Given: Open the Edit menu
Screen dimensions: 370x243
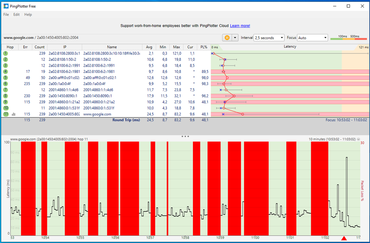Looking at the screenshot, I should tap(16, 14).
